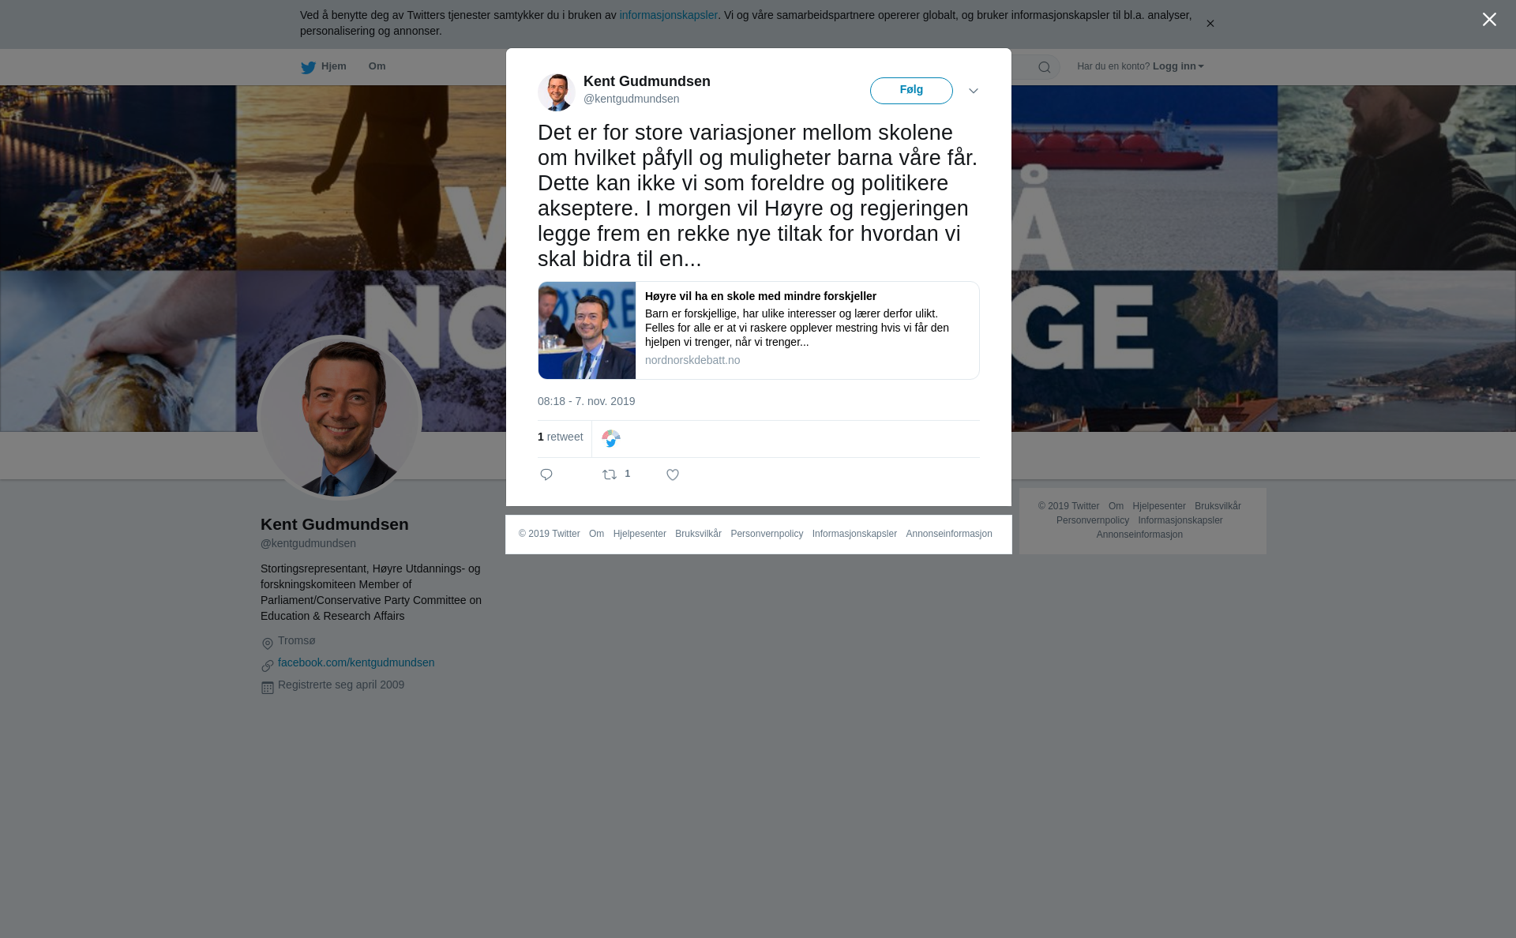Close the tweet overlay with large X
This screenshot has width=1516, height=938.
[1489, 20]
